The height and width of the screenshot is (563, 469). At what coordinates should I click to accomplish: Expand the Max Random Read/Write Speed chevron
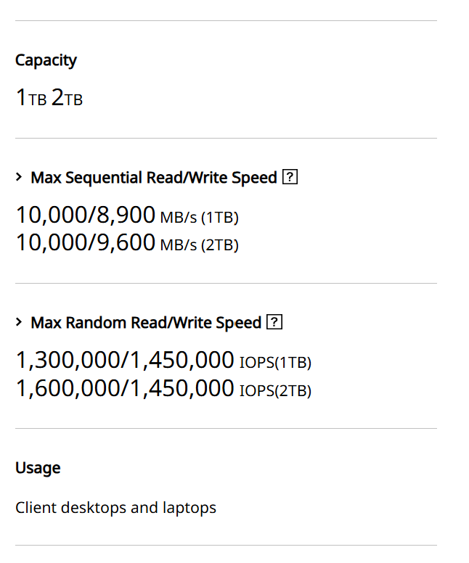20,322
